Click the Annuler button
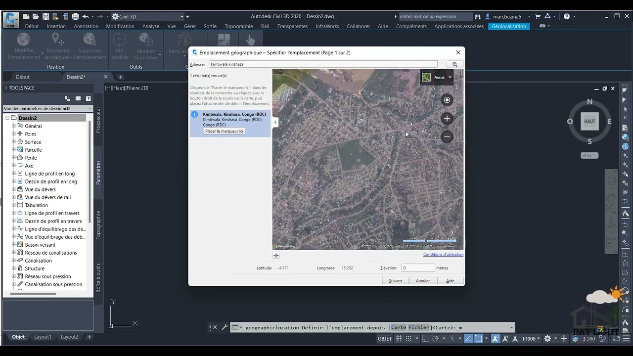The height and width of the screenshot is (356, 633). click(x=423, y=280)
